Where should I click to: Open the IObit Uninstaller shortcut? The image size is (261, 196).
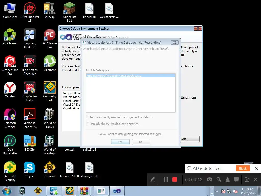(10, 145)
